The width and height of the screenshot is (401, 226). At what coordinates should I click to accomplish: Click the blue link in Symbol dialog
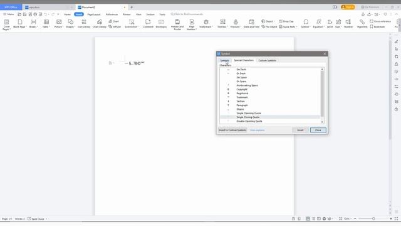tap(257, 130)
